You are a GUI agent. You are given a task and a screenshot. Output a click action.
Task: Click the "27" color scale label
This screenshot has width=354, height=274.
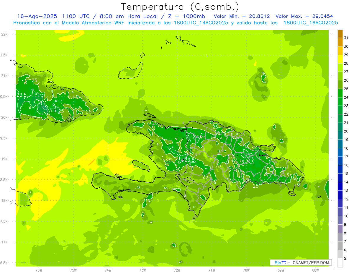coord(346,72)
